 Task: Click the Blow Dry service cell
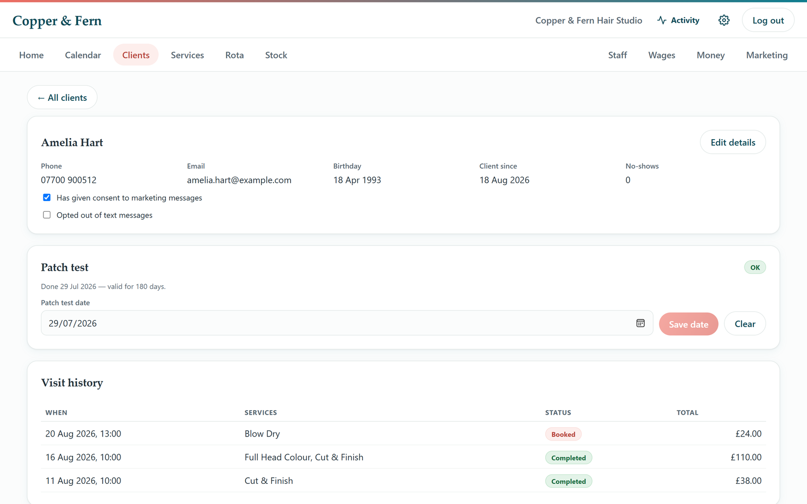click(262, 433)
